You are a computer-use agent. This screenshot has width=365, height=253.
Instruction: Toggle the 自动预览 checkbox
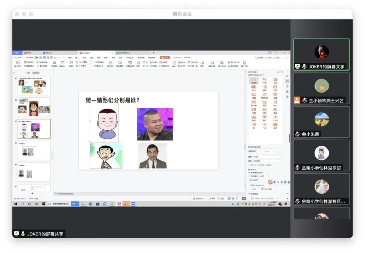click(249, 194)
